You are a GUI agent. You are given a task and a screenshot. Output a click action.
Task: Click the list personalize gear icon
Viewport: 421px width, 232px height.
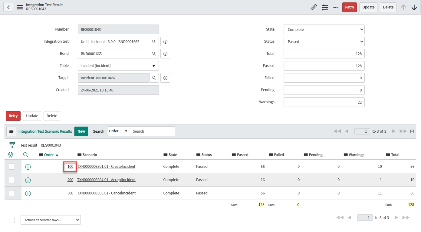[11, 155]
